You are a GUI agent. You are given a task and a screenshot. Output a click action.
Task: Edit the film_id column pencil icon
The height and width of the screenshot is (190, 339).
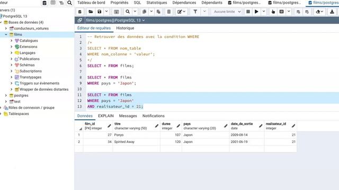[x=109, y=126]
